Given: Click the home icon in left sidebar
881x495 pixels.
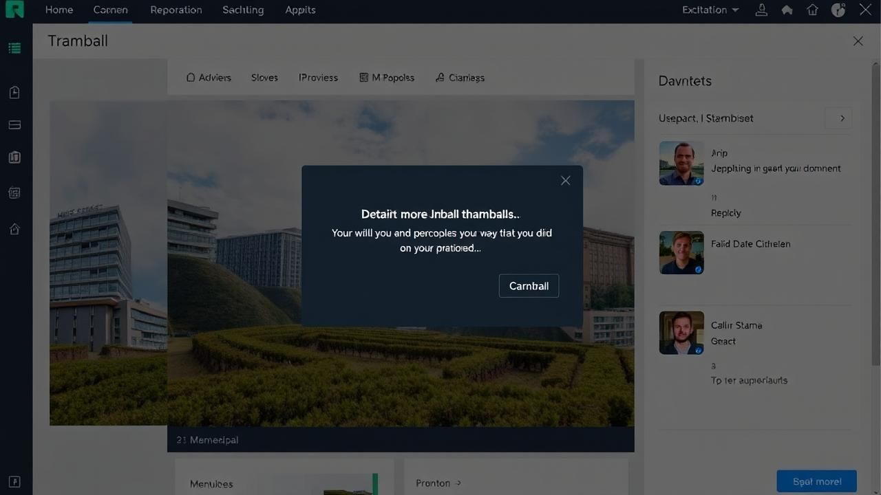Looking at the screenshot, I should [14, 229].
